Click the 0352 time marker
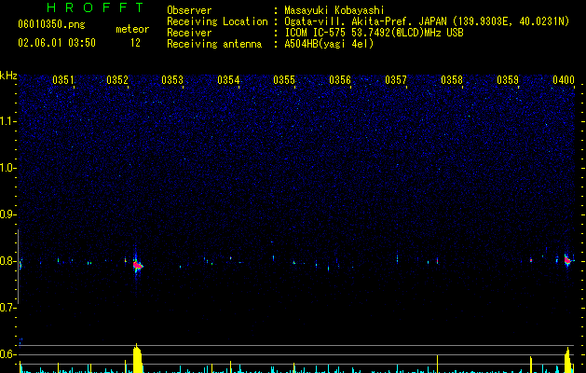Viewport: 586px width, 373px height. tap(117, 80)
